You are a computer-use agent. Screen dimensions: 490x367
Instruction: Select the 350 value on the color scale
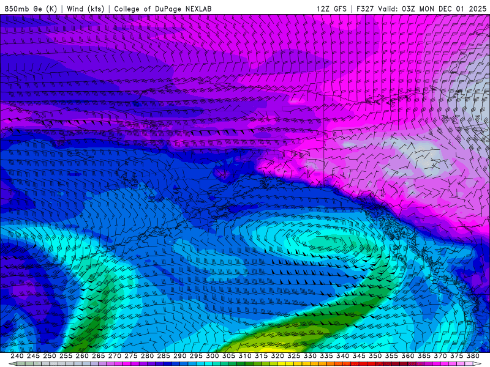[375, 356]
